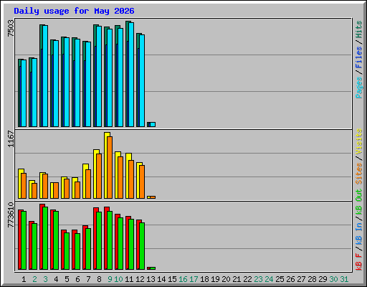This screenshot has width=367, height=287.
Task: Click green day label 10
Action: point(118,279)
